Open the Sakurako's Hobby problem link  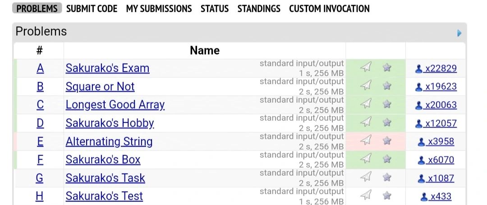[x=110, y=123]
